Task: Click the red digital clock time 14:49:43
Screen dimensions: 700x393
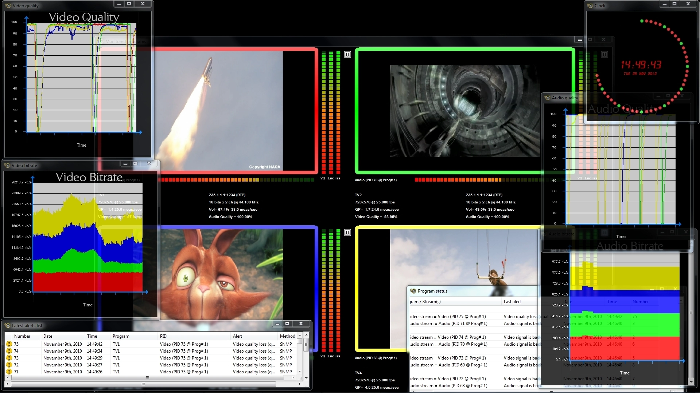Action: pos(641,65)
